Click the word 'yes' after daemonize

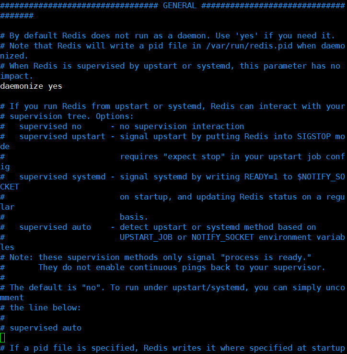click(x=55, y=86)
